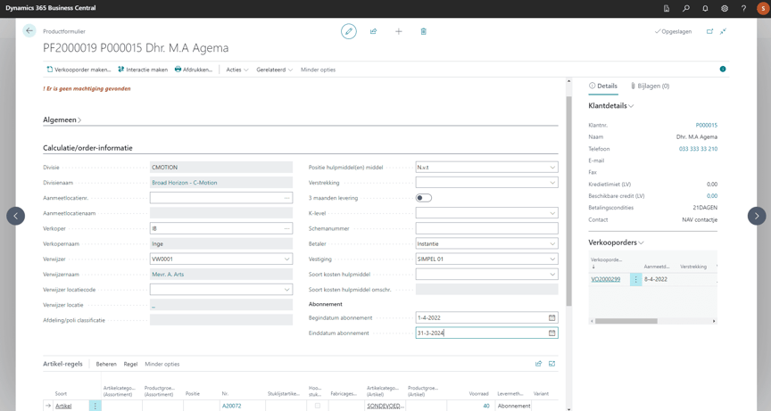Open calendar picker for Begindatum abonnement

tap(551, 317)
